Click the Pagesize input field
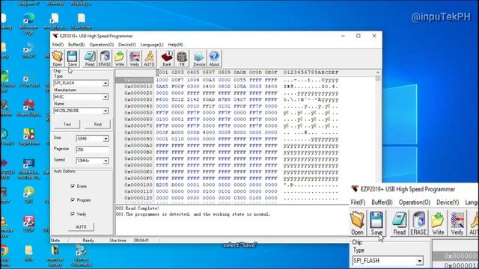 92,149
